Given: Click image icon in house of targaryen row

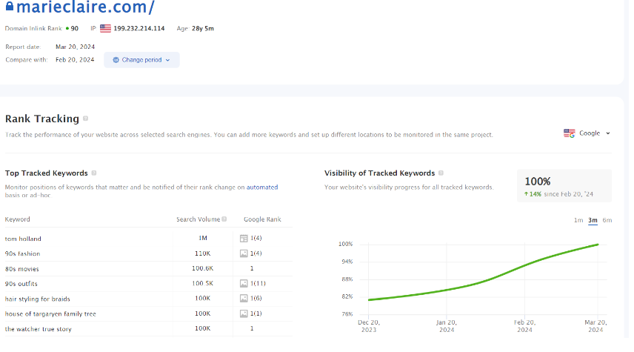Looking at the screenshot, I should [244, 313].
